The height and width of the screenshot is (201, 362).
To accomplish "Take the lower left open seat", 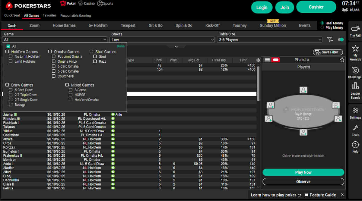I will [268, 118].
